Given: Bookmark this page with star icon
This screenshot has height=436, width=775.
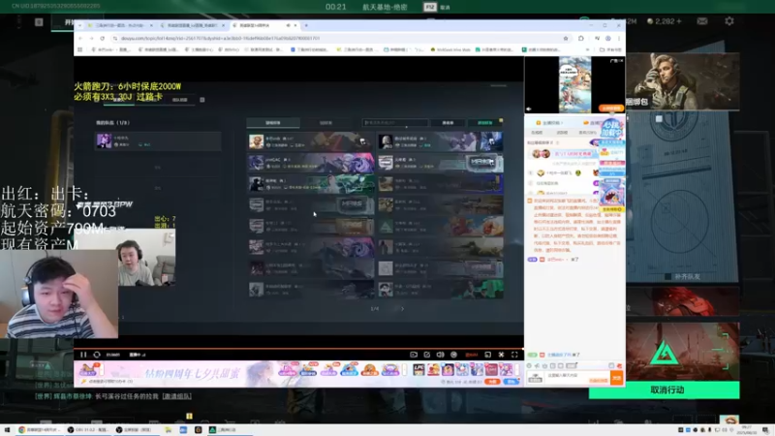Looking at the screenshot, I should pos(566,38).
